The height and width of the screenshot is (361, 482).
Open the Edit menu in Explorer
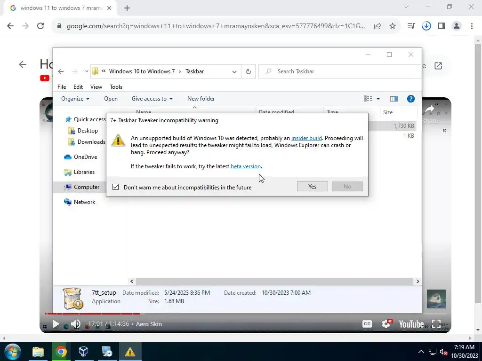pyautogui.click(x=78, y=87)
